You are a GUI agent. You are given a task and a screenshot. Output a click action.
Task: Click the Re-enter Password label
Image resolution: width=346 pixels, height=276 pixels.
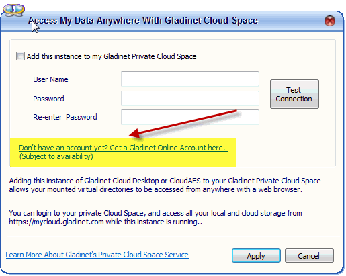[x=65, y=117]
